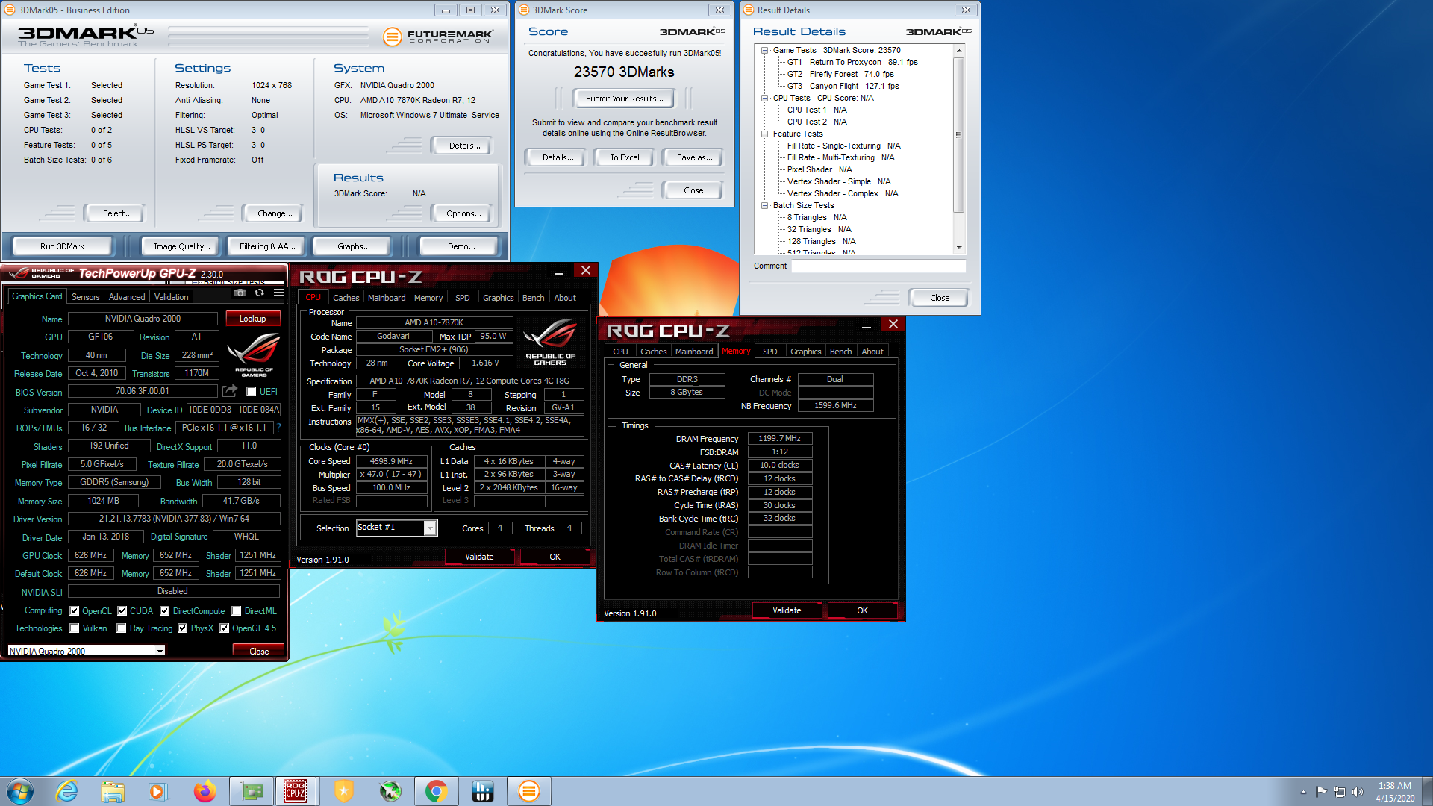Open SPD tab in Memory CPU-Z window
The height and width of the screenshot is (806, 1433).
pos(769,352)
